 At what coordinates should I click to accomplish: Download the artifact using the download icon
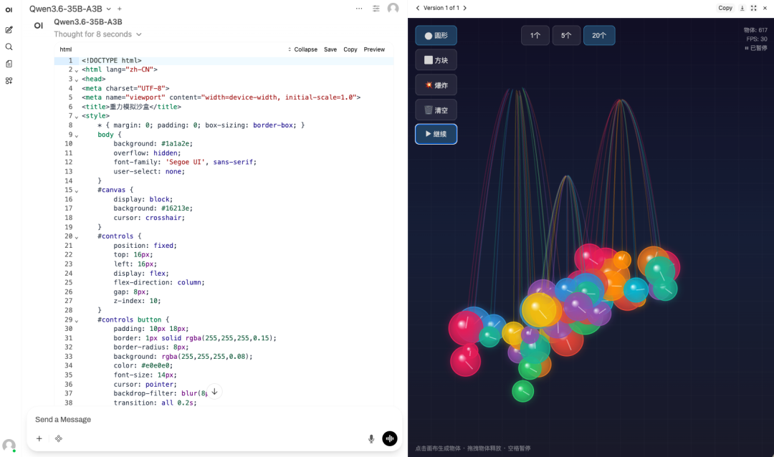742,8
